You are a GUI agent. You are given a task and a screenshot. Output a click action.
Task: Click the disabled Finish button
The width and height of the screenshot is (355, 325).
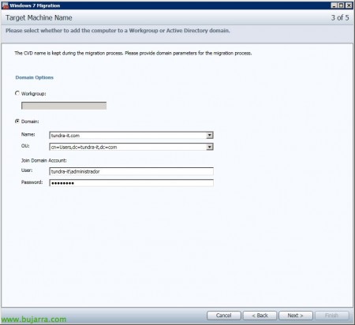tap(332, 316)
